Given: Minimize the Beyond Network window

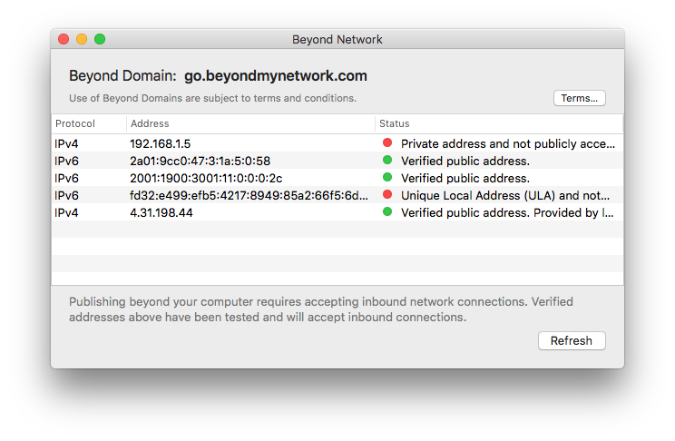Looking at the screenshot, I should coord(82,39).
